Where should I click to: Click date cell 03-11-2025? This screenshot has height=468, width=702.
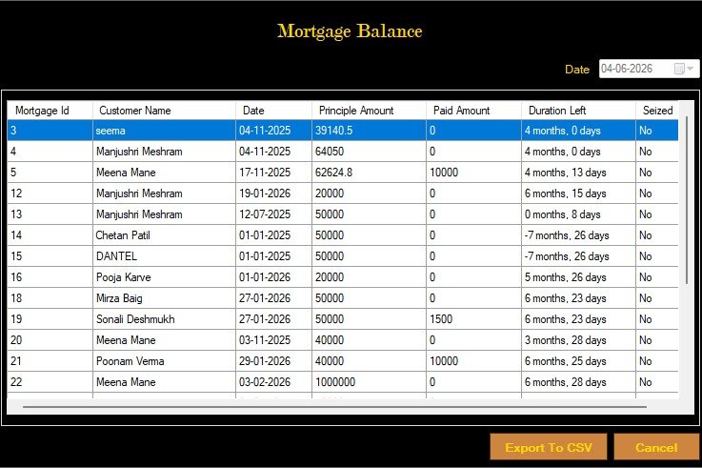[273, 340]
